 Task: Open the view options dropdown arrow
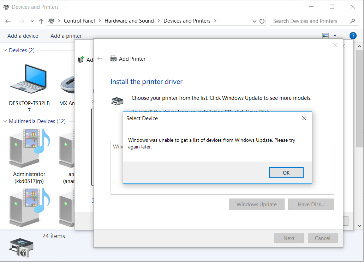tap(335, 36)
